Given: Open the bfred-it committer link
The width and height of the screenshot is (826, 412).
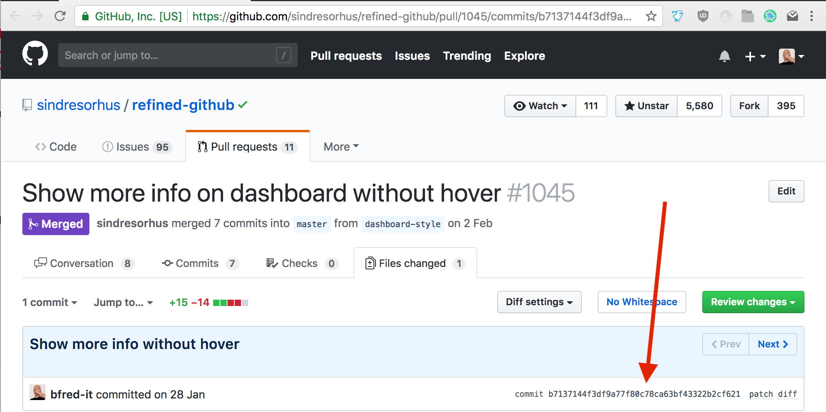Looking at the screenshot, I should [x=71, y=394].
